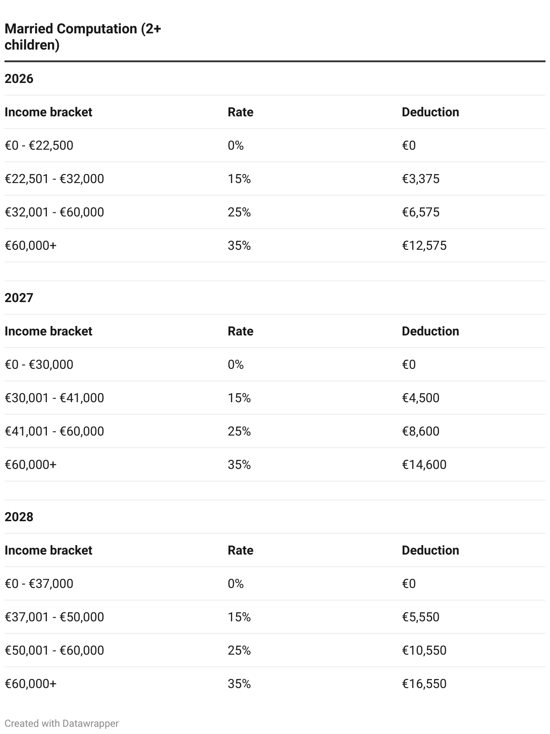Click the €41,001 - €60,000 bracket cell
The height and width of the screenshot is (734, 550).
(x=54, y=431)
